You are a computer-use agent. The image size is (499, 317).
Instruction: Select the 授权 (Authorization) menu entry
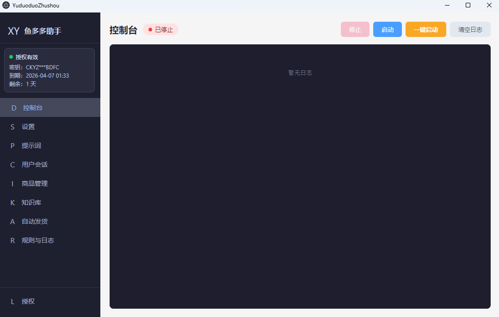coord(29,301)
